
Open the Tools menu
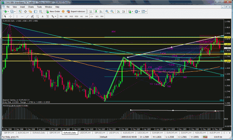(39, 7)
